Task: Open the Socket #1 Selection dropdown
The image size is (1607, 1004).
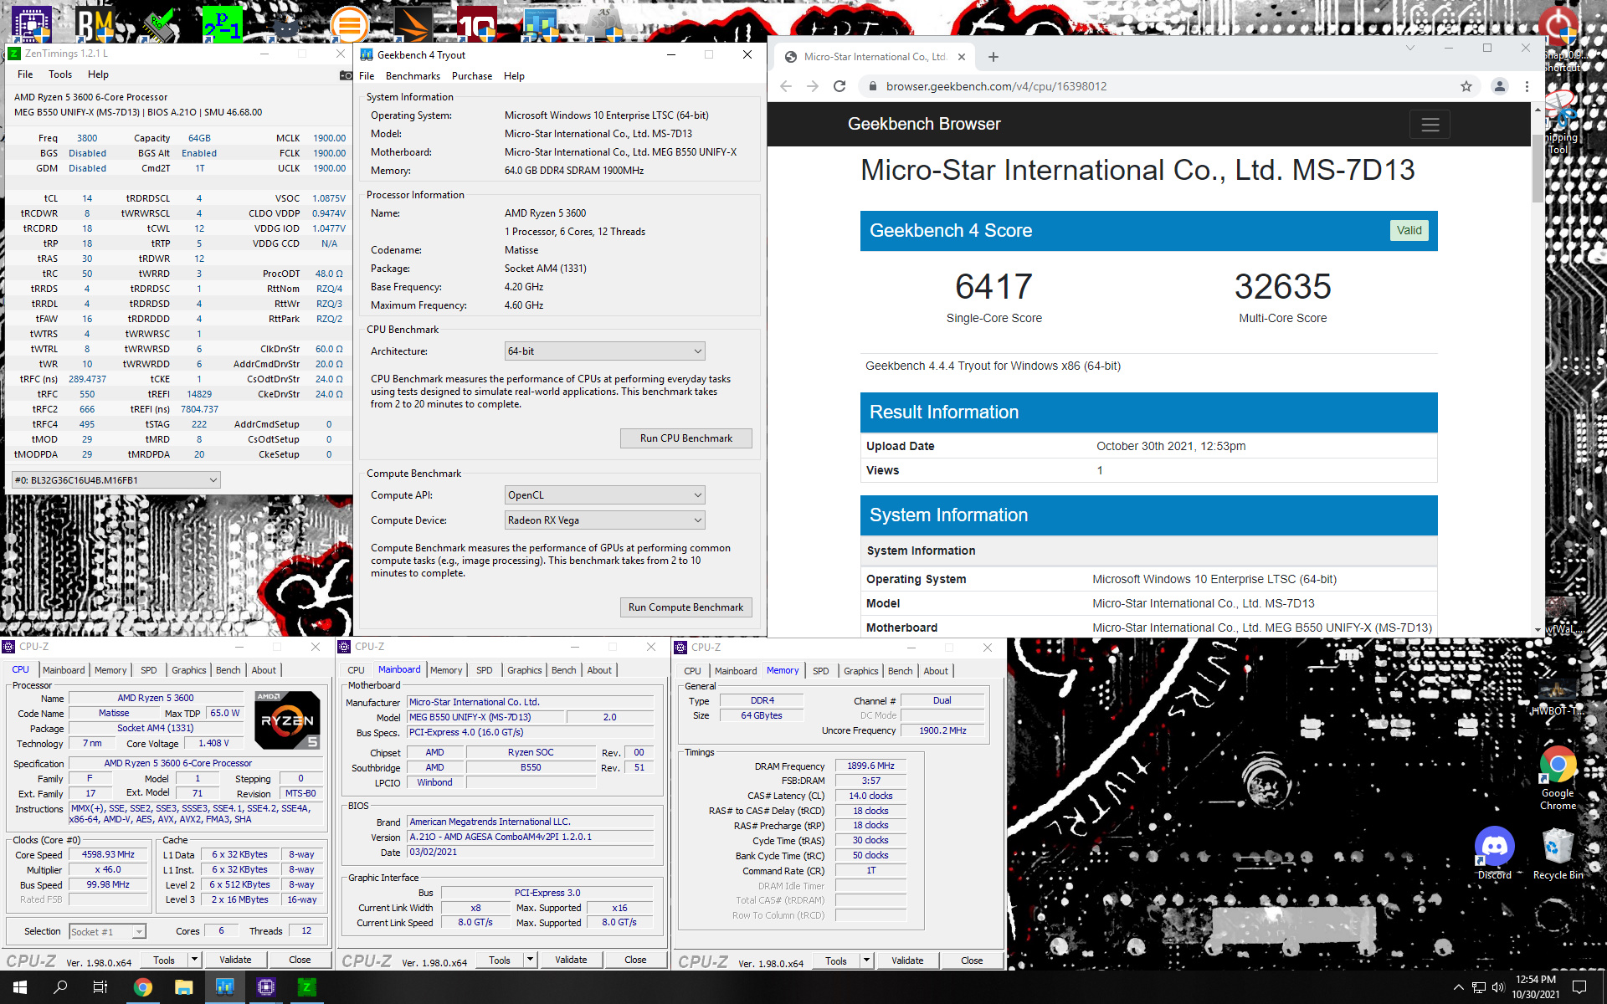Action: coord(107,931)
